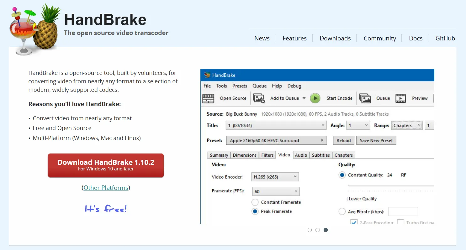Open the Other Platforms link
This screenshot has height=250, width=466.
click(x=106, y=188)
